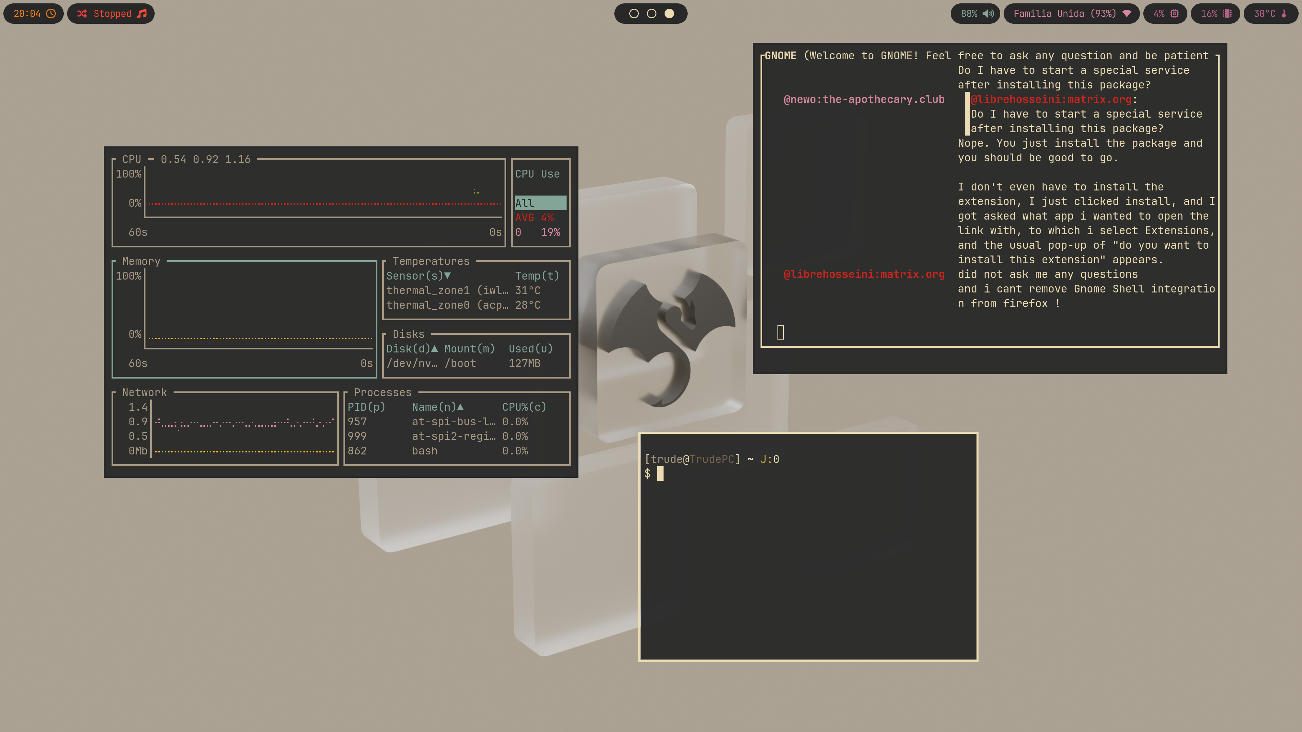Open the Wi-Fi icon for Familia Unida
Viewport: 1302px width, 732px height.
tap(1127, 14)
